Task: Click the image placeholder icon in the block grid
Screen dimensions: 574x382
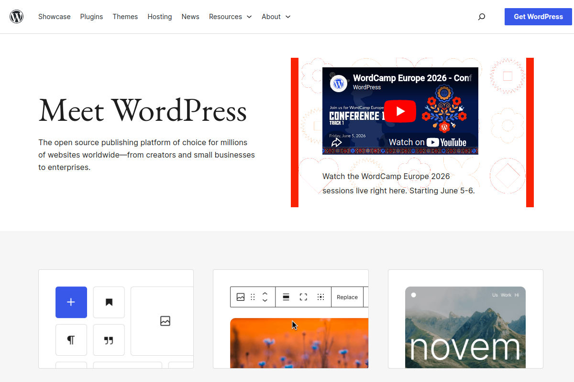Action: pyautogui.click(x=165, y=321)
